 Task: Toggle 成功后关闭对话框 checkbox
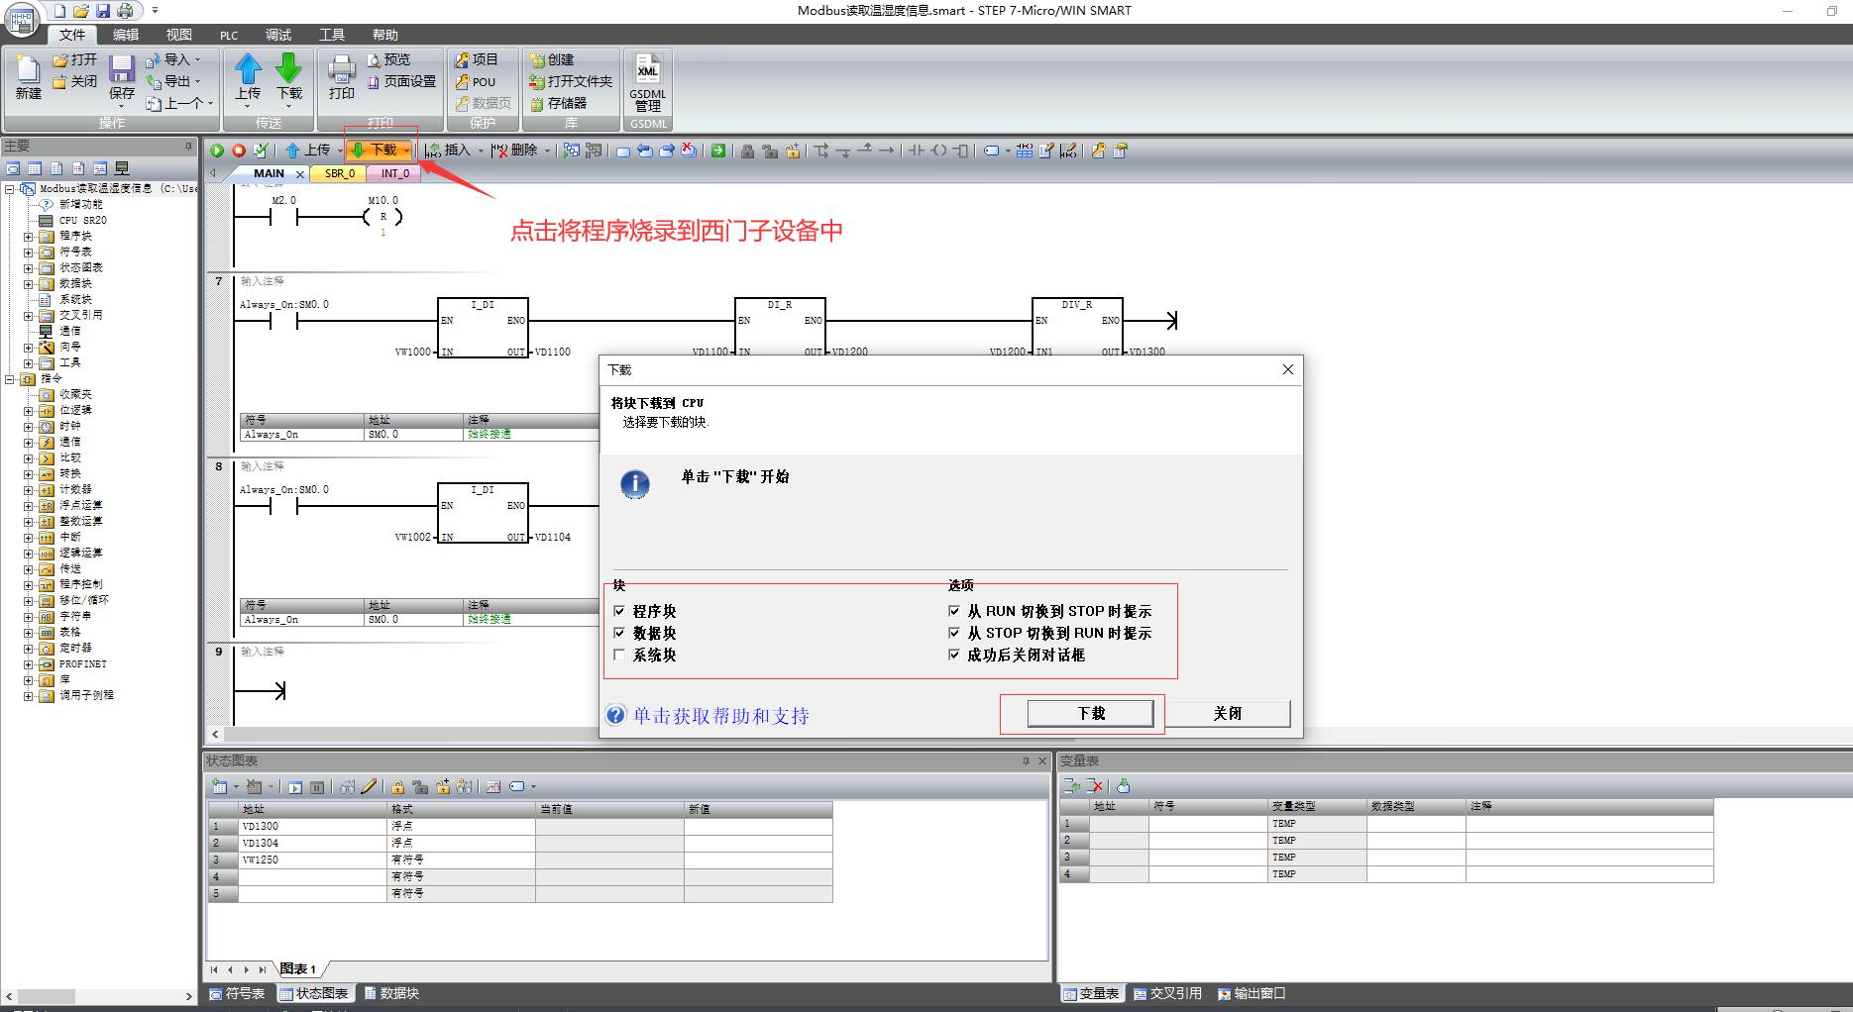[x=954, y=655]
